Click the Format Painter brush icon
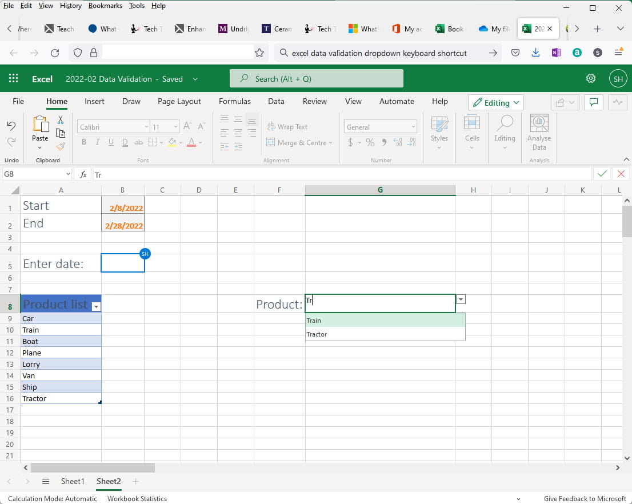632x504 pixels. click(61, 146)
